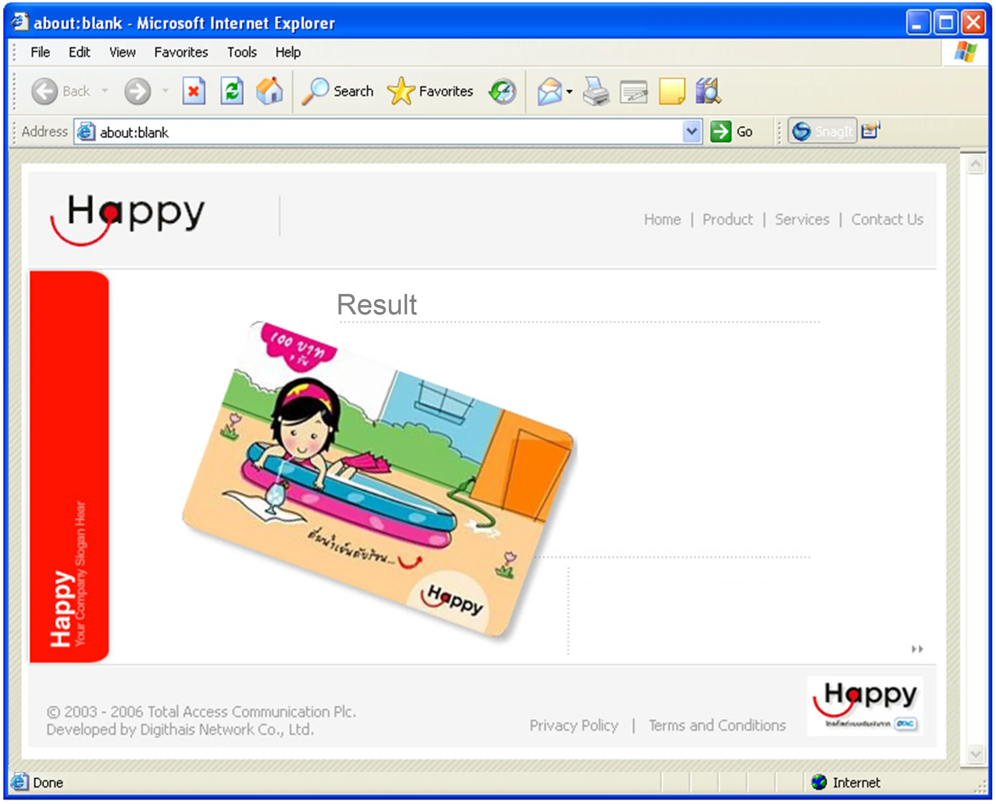Open the Favorites menu
The width and height of the screenshot is (996, 804).
[181, 52]
